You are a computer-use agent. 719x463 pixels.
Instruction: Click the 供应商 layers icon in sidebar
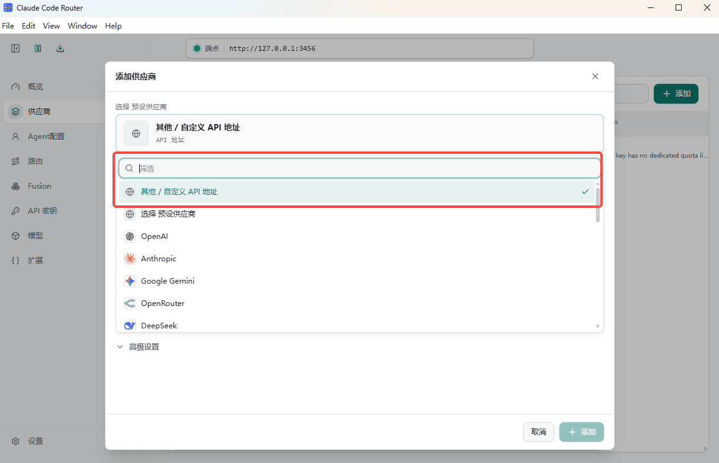click(x=16, y=112)
